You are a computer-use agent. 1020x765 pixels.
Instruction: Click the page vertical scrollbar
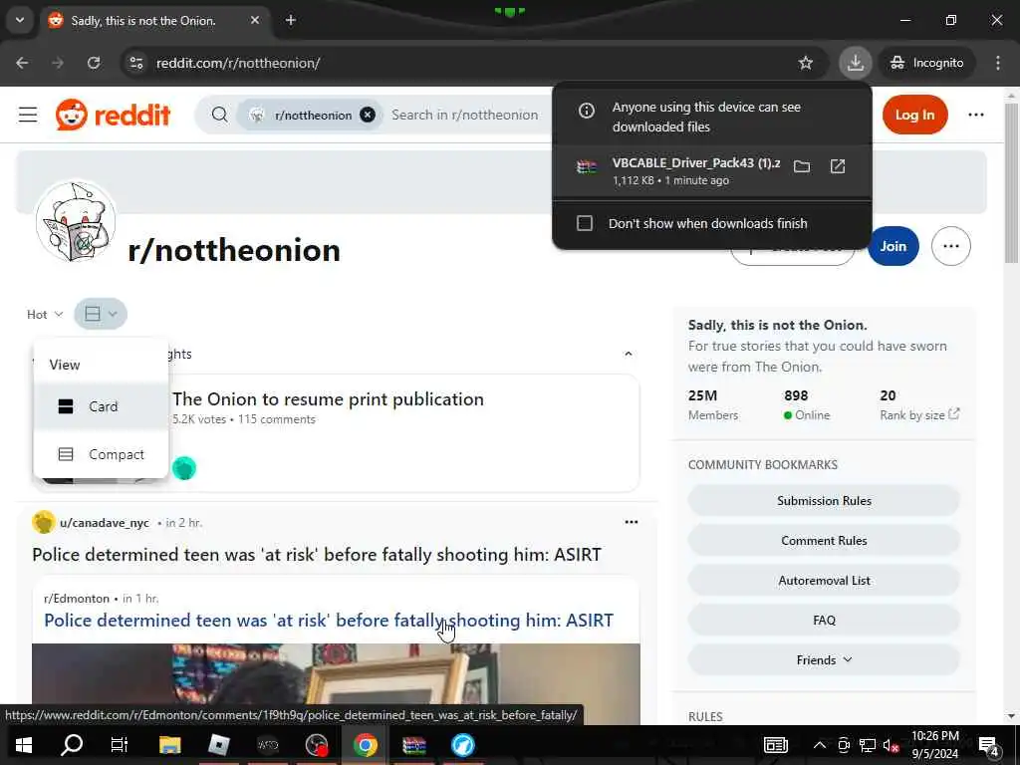1011,182
